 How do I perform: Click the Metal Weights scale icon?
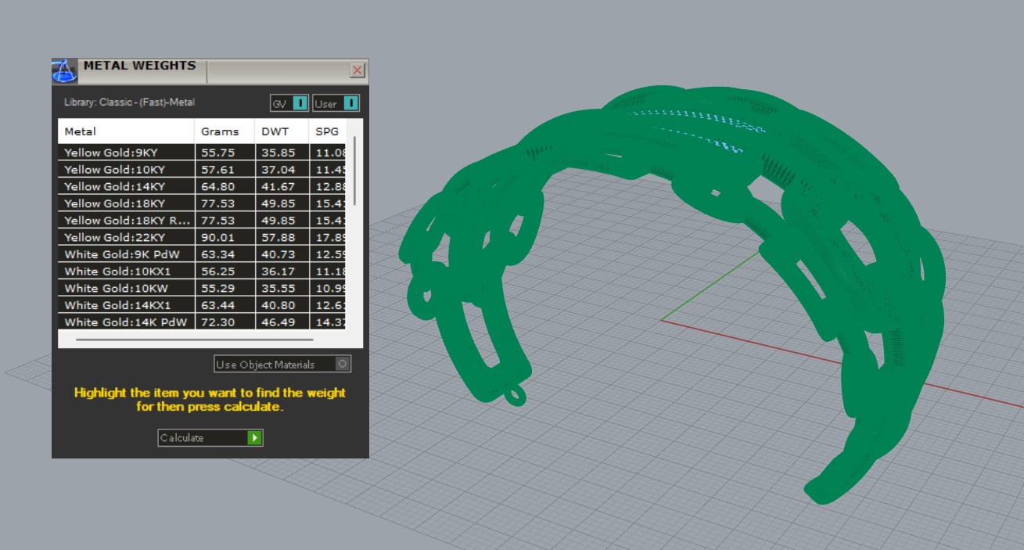[64, 70]
